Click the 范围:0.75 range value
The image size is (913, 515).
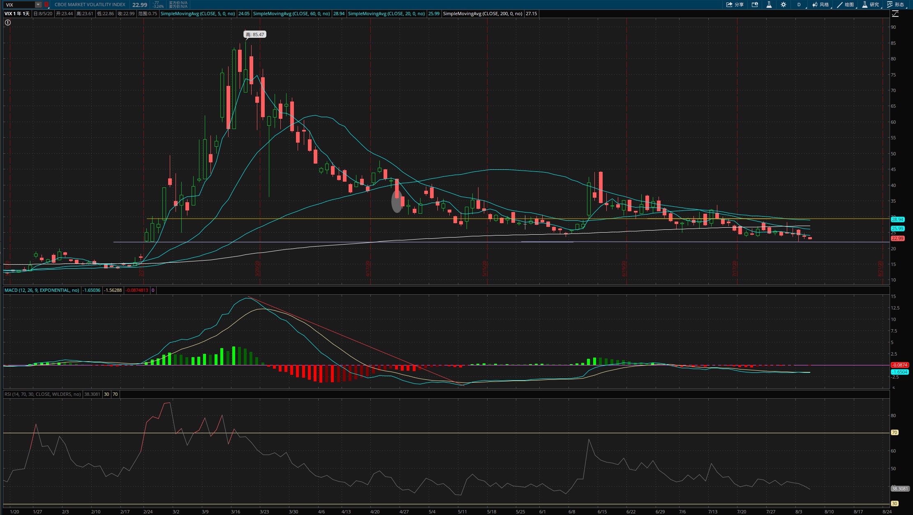[148, 14]
